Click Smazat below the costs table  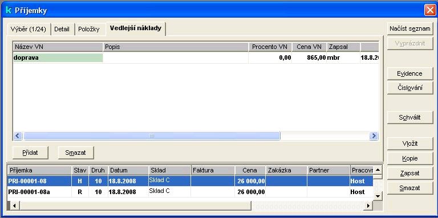point(76,153)
